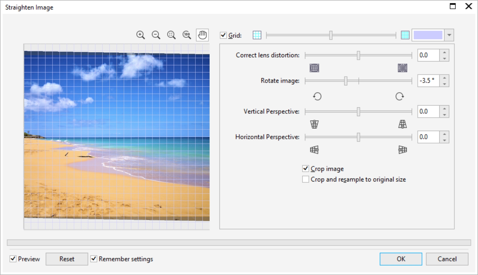Viewport: 478px width, 275px height.
Task: Disable the Crop image checkbox
Action: pos(306,169)
